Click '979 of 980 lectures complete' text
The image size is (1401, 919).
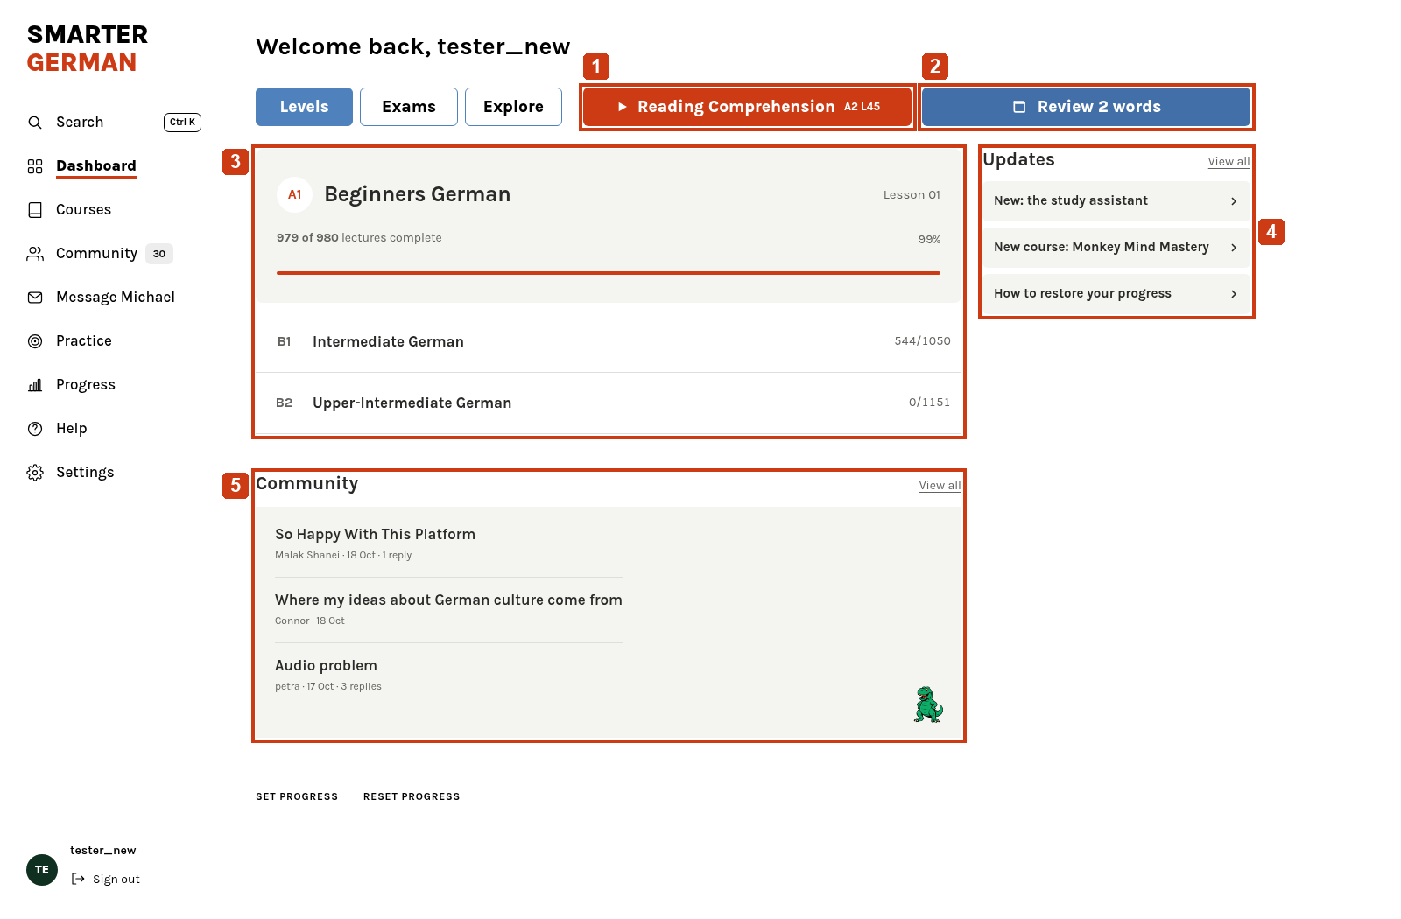(x=359, y=238)
